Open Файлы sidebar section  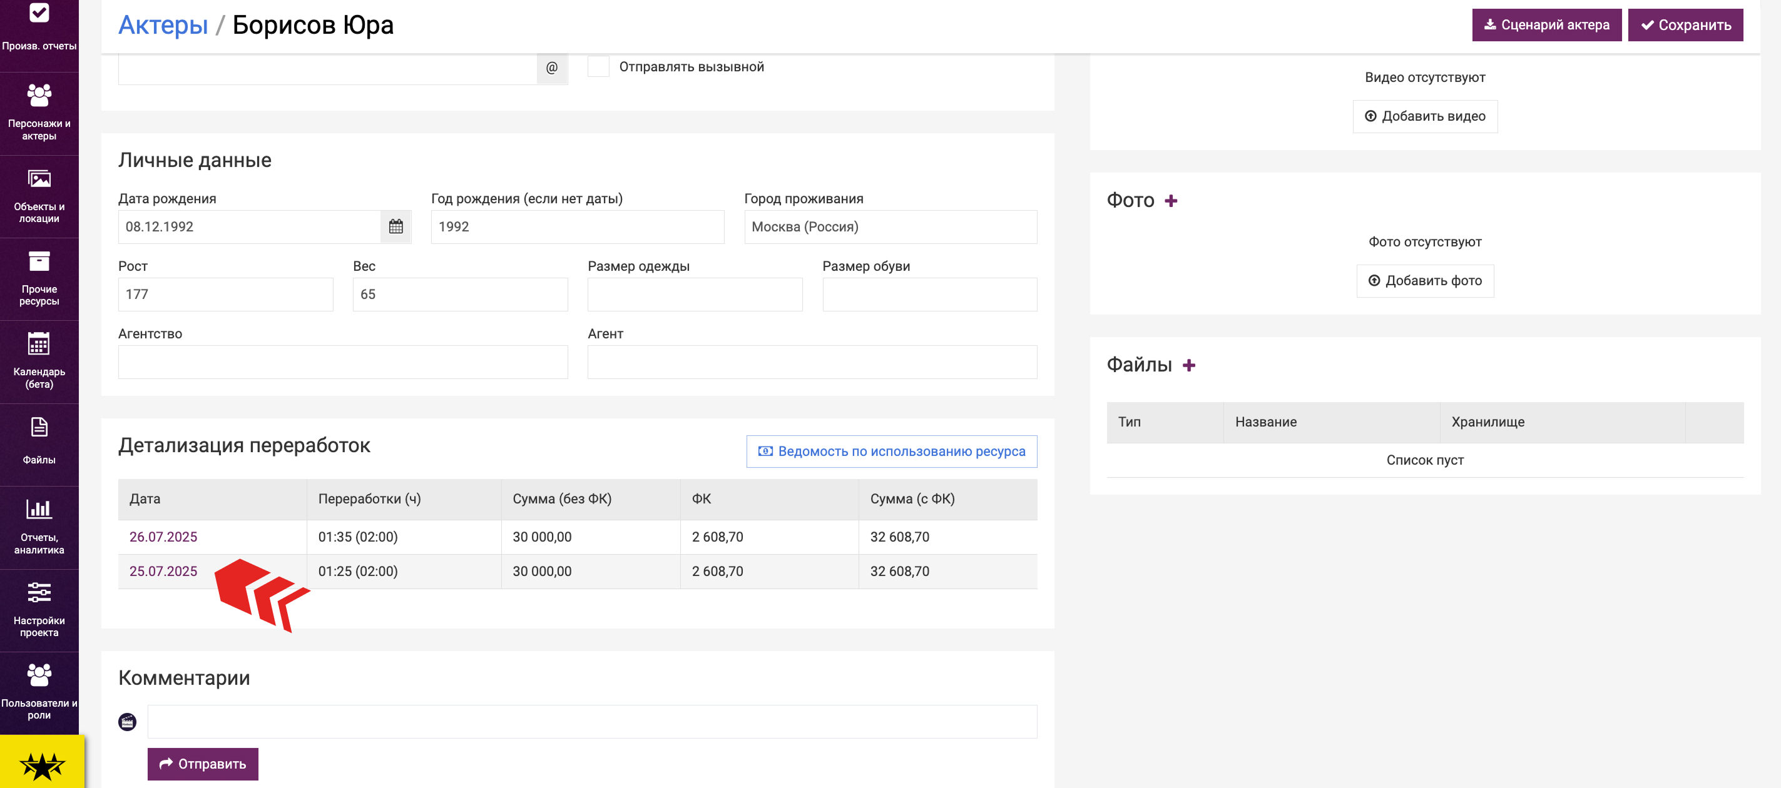coord(39,445)
